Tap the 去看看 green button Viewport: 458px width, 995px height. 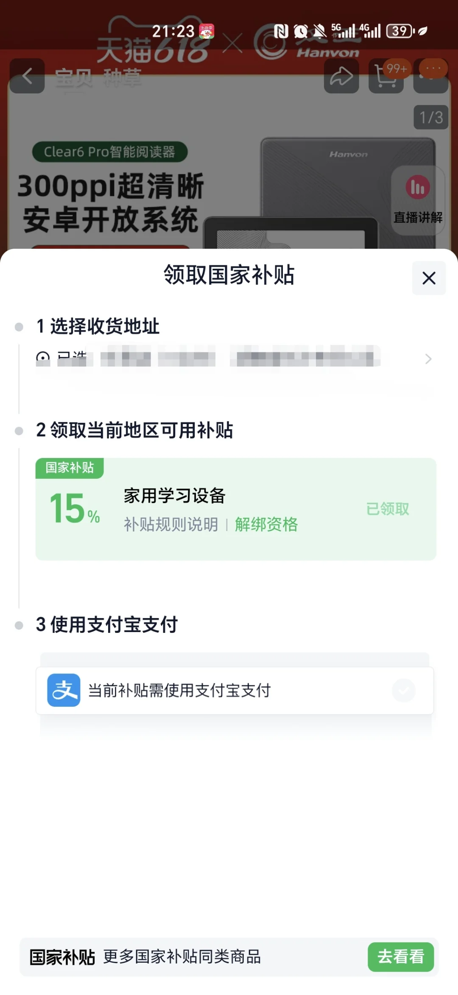(401, 957)
